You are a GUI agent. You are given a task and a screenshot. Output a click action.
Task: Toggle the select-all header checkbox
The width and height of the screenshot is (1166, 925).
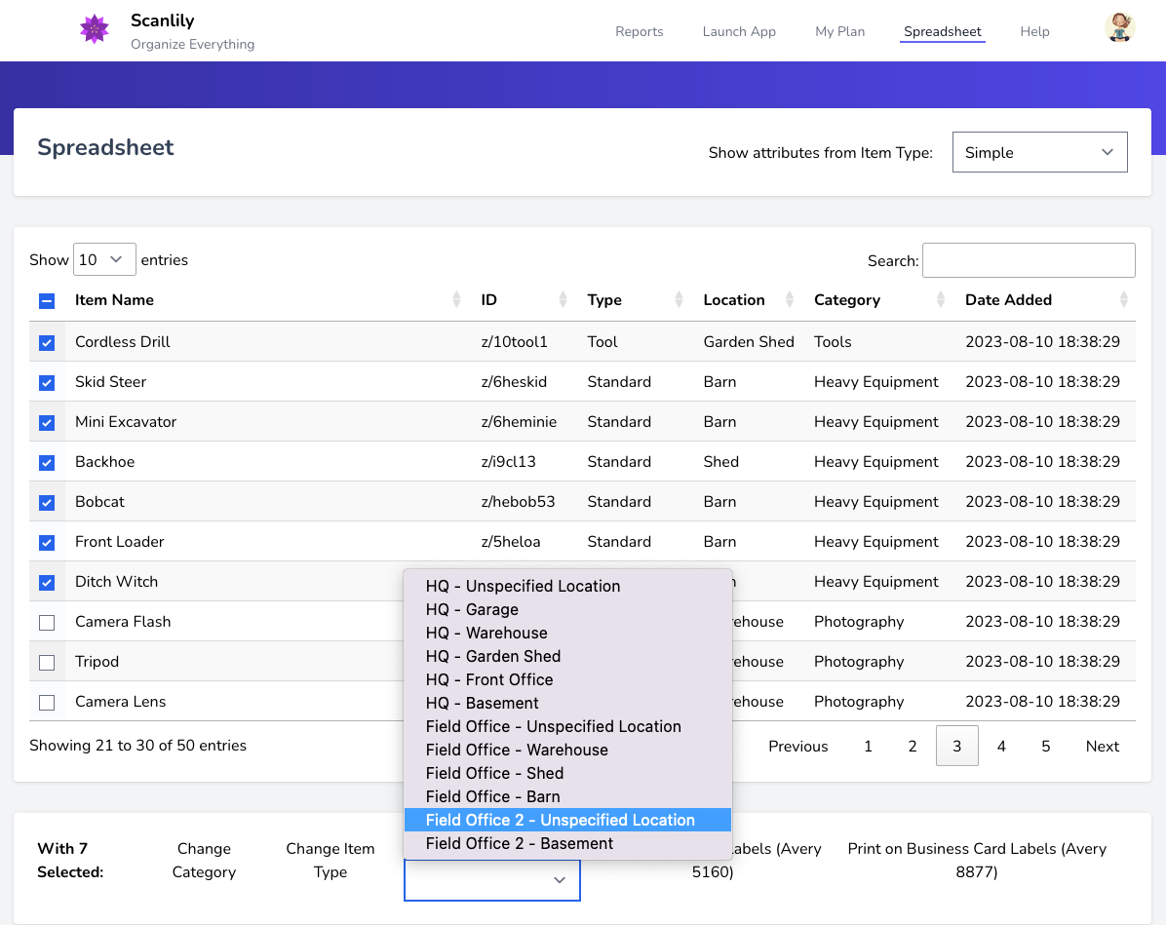(47, 301)
